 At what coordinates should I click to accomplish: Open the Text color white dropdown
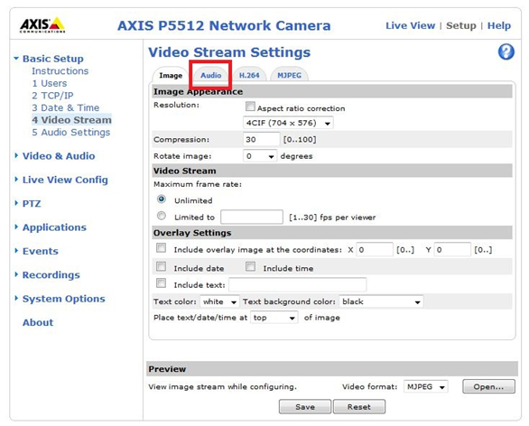tap(219, 301)
